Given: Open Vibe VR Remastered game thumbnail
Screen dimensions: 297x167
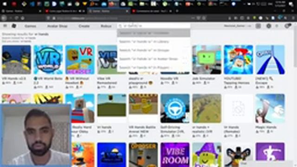Looking at the screenshot, I should pyautogui.click(x=107, y=60).
